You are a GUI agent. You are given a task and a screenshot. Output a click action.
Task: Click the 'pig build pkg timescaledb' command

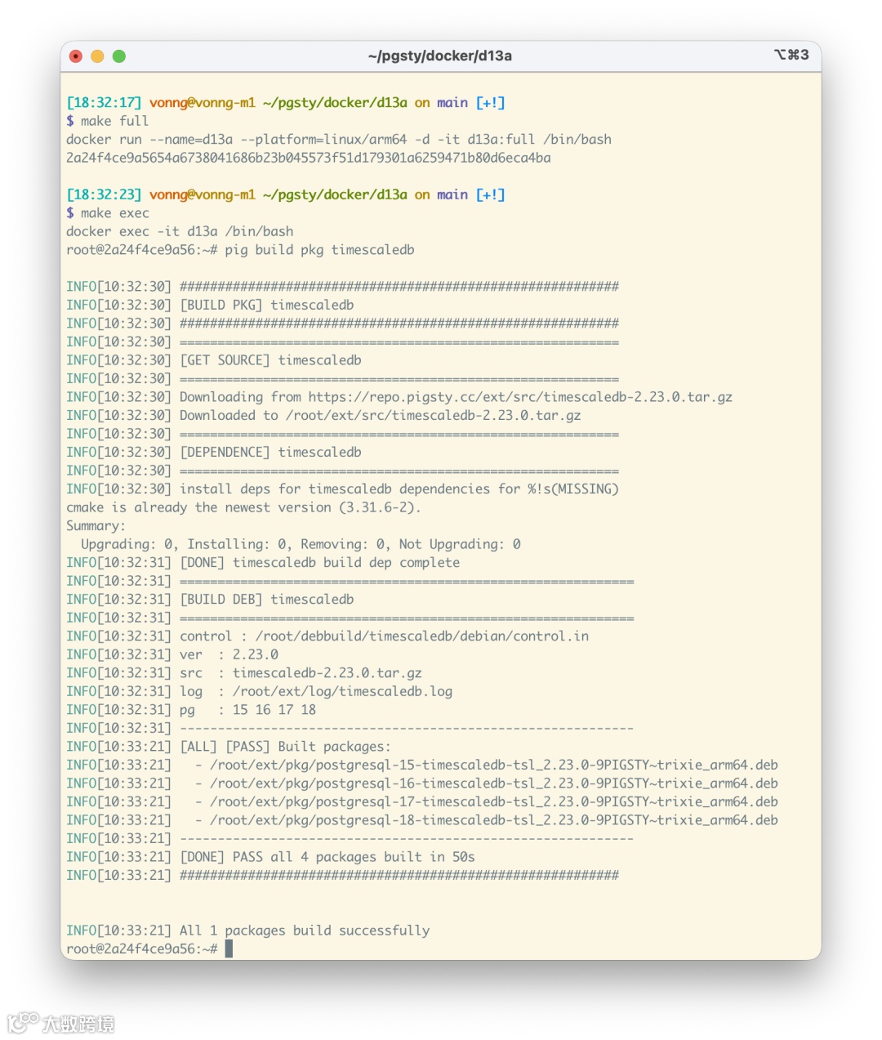[319, 250]
